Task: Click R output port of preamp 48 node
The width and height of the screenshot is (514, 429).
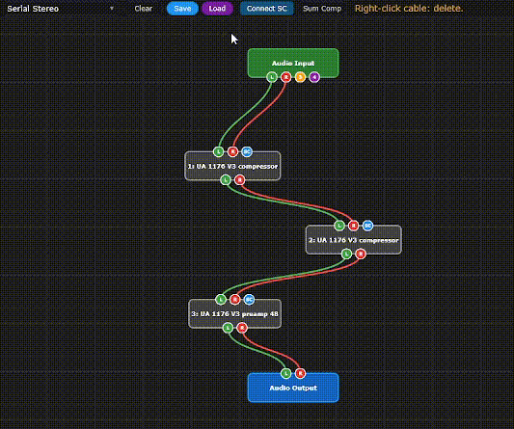Action: (242, 328)
